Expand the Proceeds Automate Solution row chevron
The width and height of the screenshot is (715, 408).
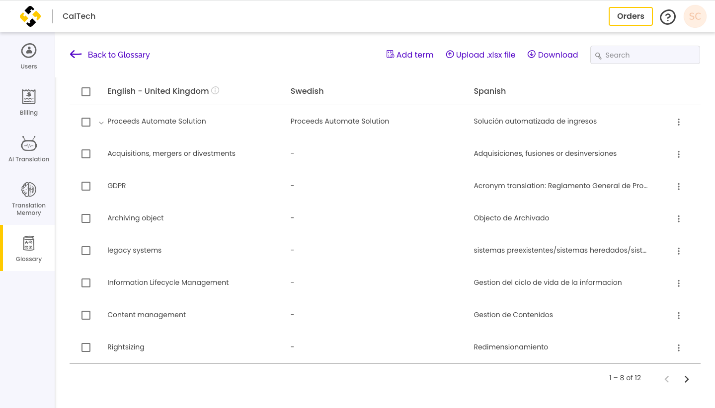click(101, 123)
